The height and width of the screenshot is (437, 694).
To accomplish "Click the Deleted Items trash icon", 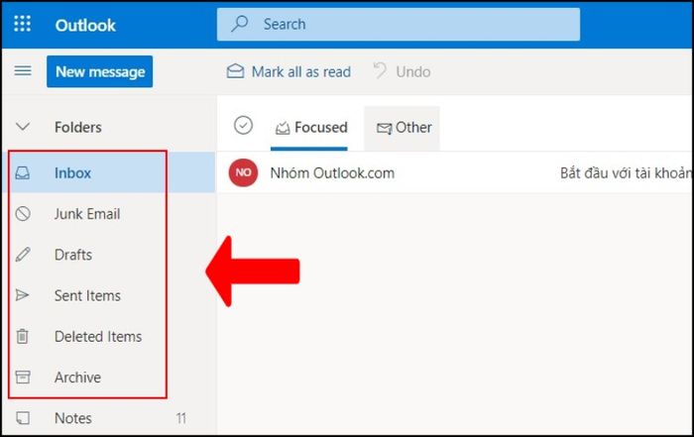I will click(x=22, y=336).
